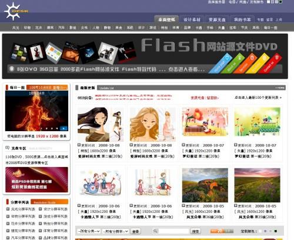Click into the search input field
Image resolution: width=294 pixels, height=240 pixels.
tap(173, 231)
